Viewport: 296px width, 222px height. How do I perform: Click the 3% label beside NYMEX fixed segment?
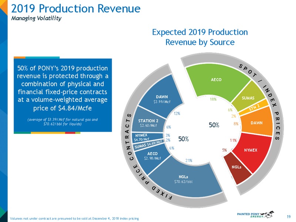[x=168, y=135]
